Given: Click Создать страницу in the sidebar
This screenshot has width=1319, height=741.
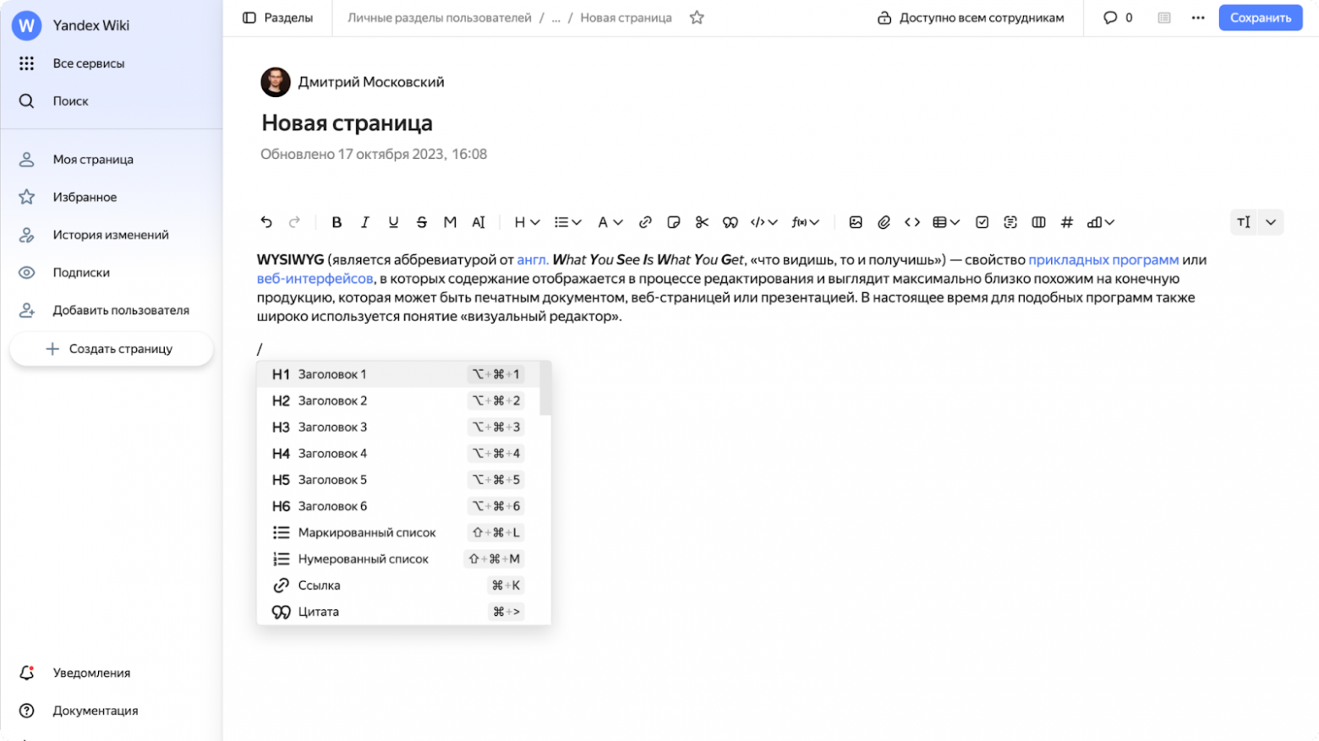Looking at the screenshot, I should (111, 348).
